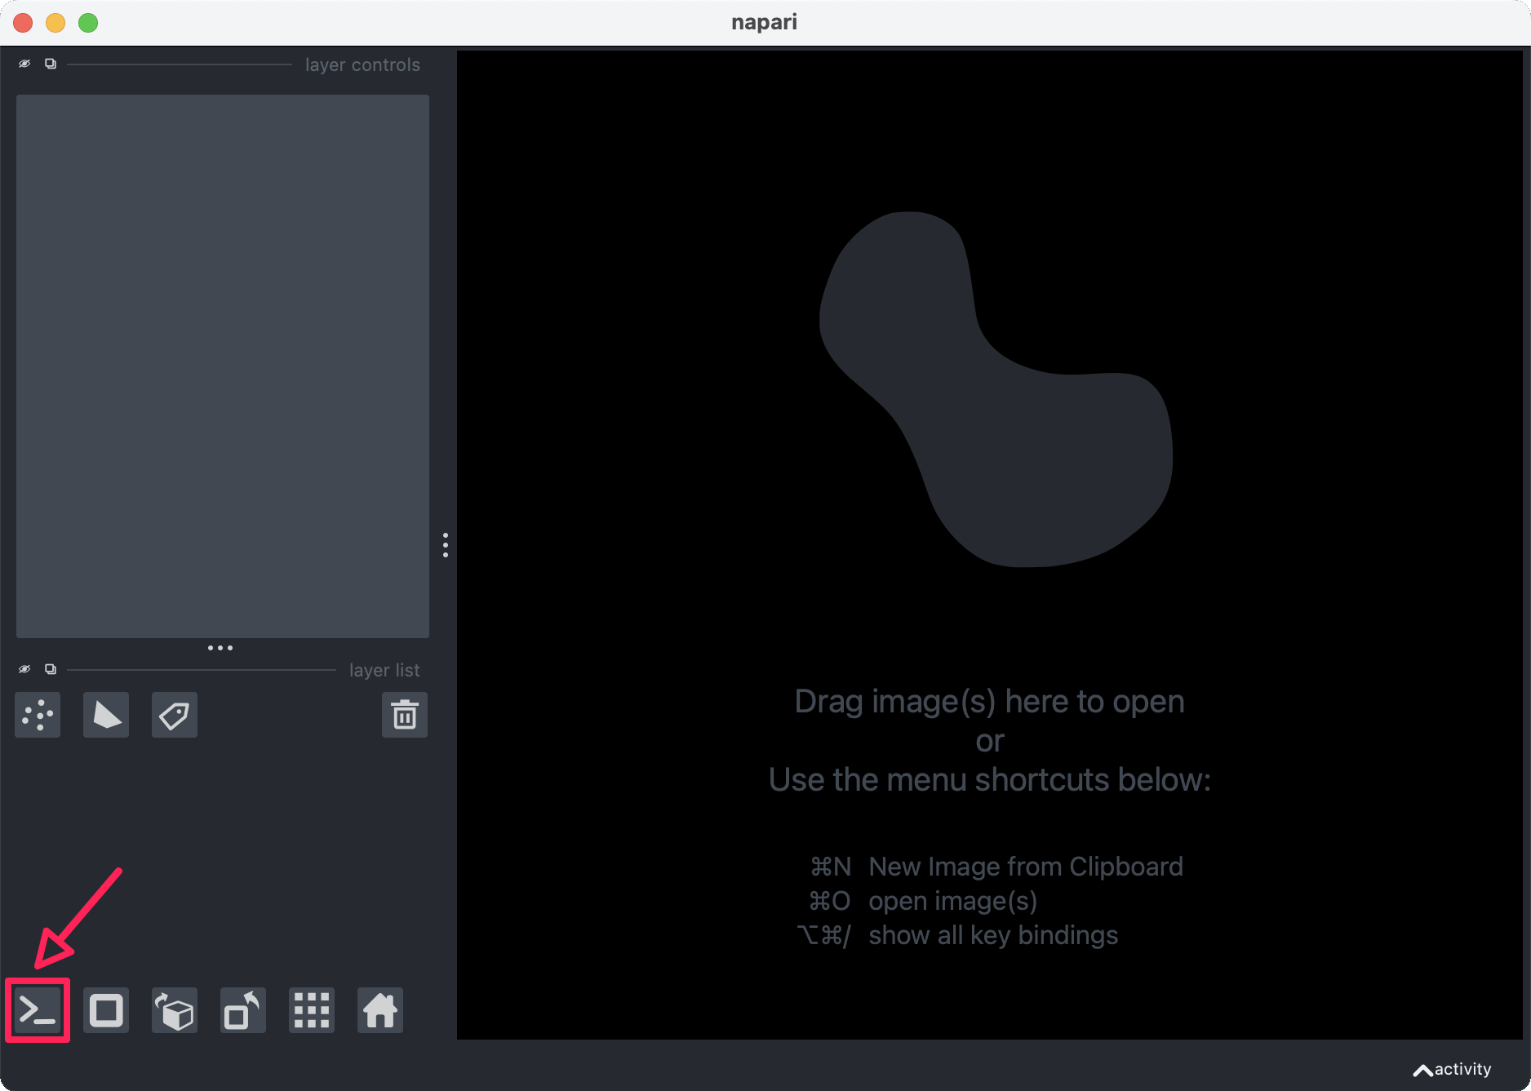The width and height of the screenshot is (1531, 1091).
Task: Click the horizontal three-dot panel divider
Action: click(x=220, y=648)
